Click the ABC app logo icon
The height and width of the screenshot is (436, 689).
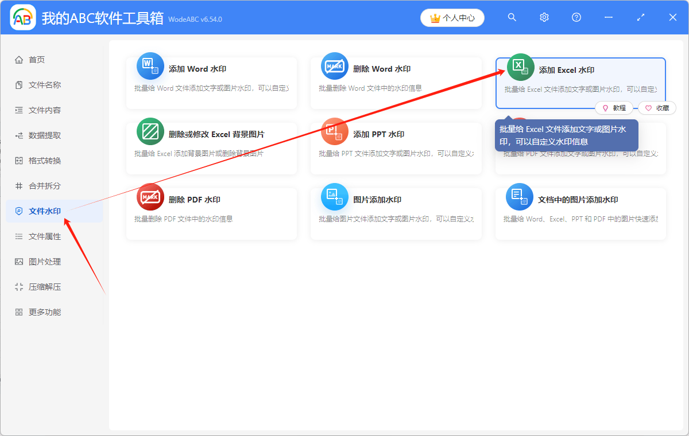tap(23, 17)
